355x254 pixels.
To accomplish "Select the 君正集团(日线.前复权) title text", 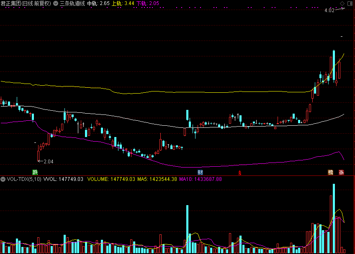I will tap(26, 3).
